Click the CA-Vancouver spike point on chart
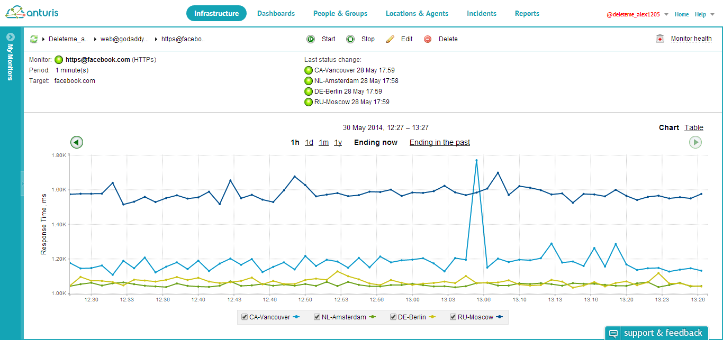 tap(476, 160)
